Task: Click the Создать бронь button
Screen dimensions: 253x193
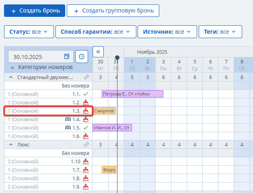Action: coord(34,11)
